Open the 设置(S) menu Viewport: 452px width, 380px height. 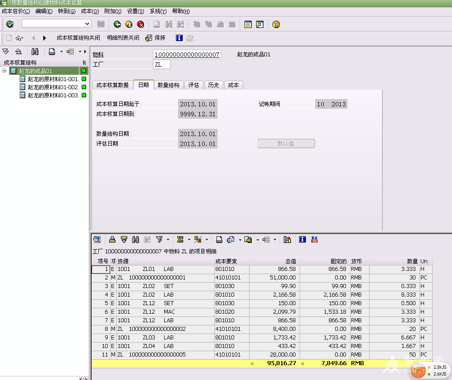tap(135, 11)
